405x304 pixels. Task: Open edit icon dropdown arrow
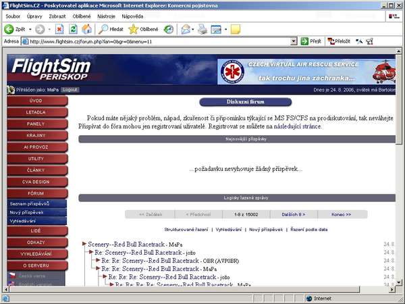coord(225,29)
